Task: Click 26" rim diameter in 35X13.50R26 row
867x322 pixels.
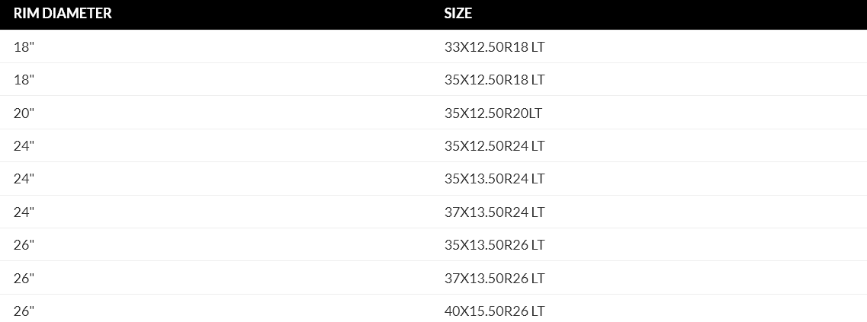Action: 24,245
